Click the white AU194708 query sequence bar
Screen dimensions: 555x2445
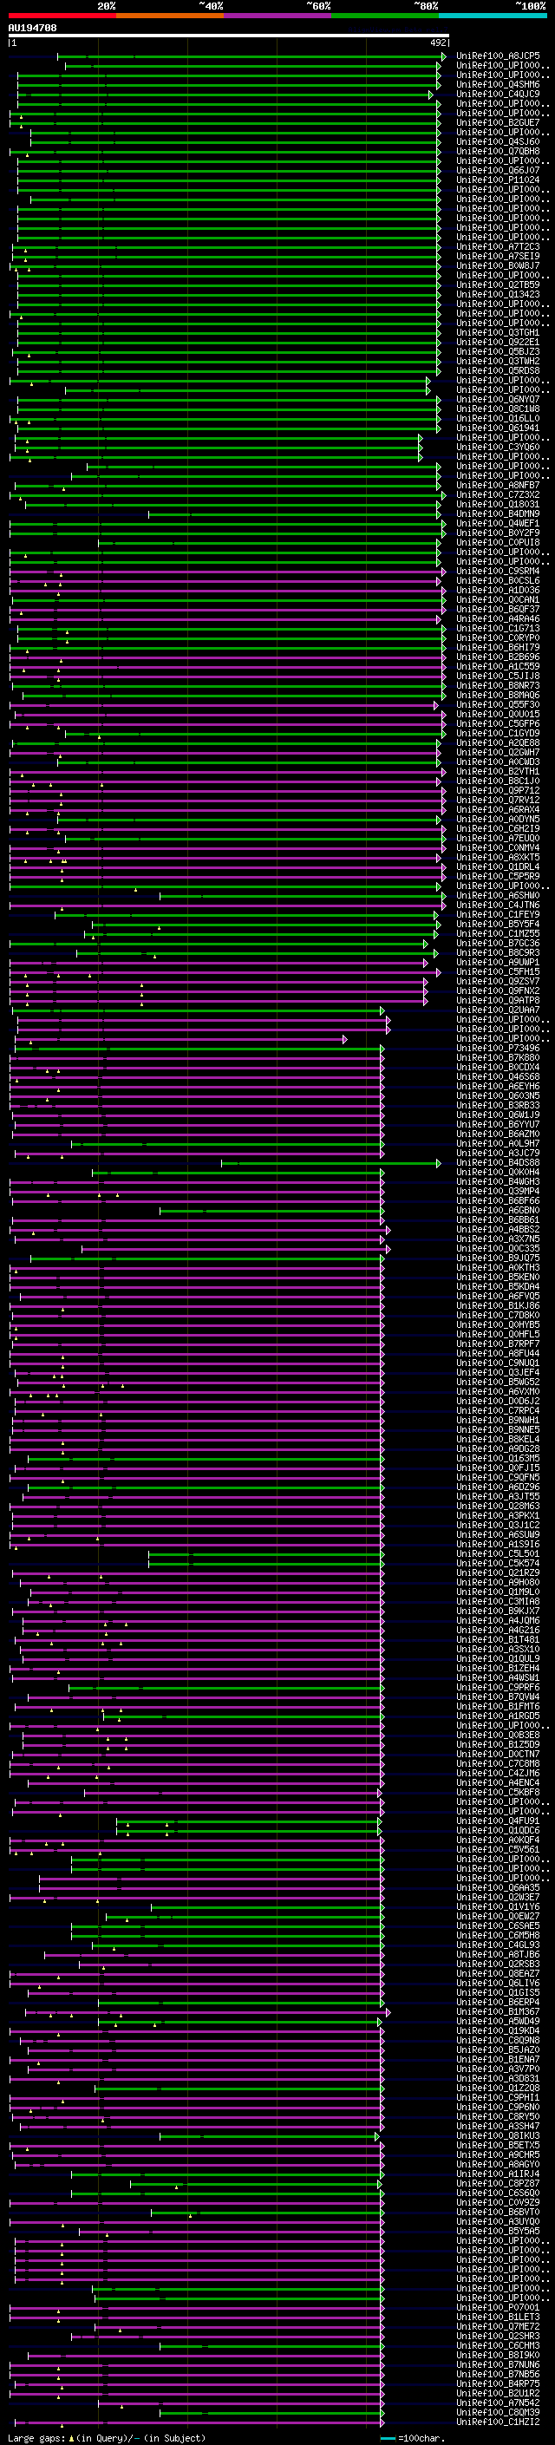point(229,35)
